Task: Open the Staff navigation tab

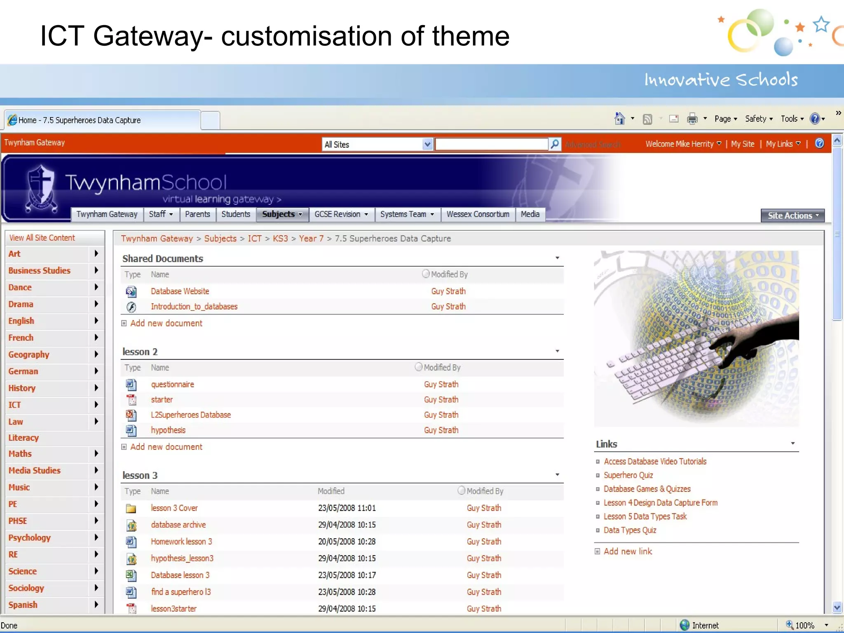Action: 161,214
